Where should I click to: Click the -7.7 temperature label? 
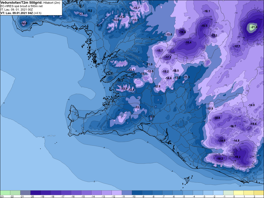click(82, 6)
